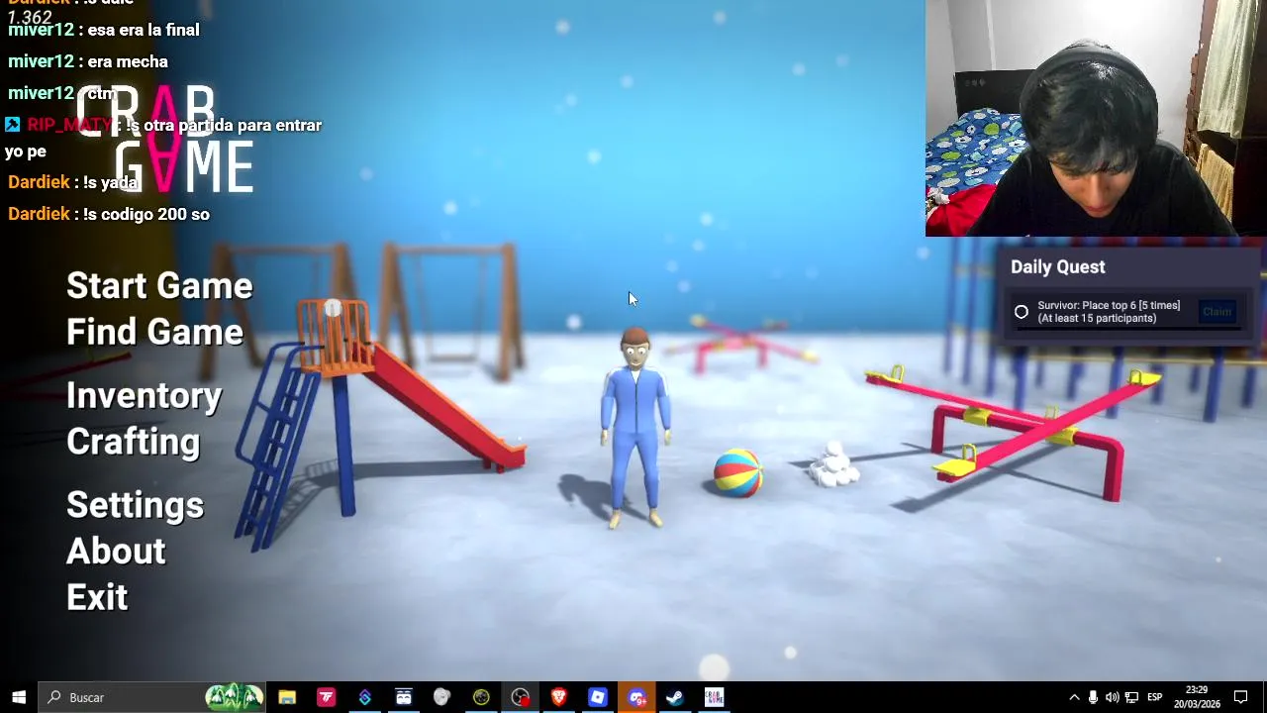Select the player character model
This screenshot has height=713, width=1267.
click(635, 426)
